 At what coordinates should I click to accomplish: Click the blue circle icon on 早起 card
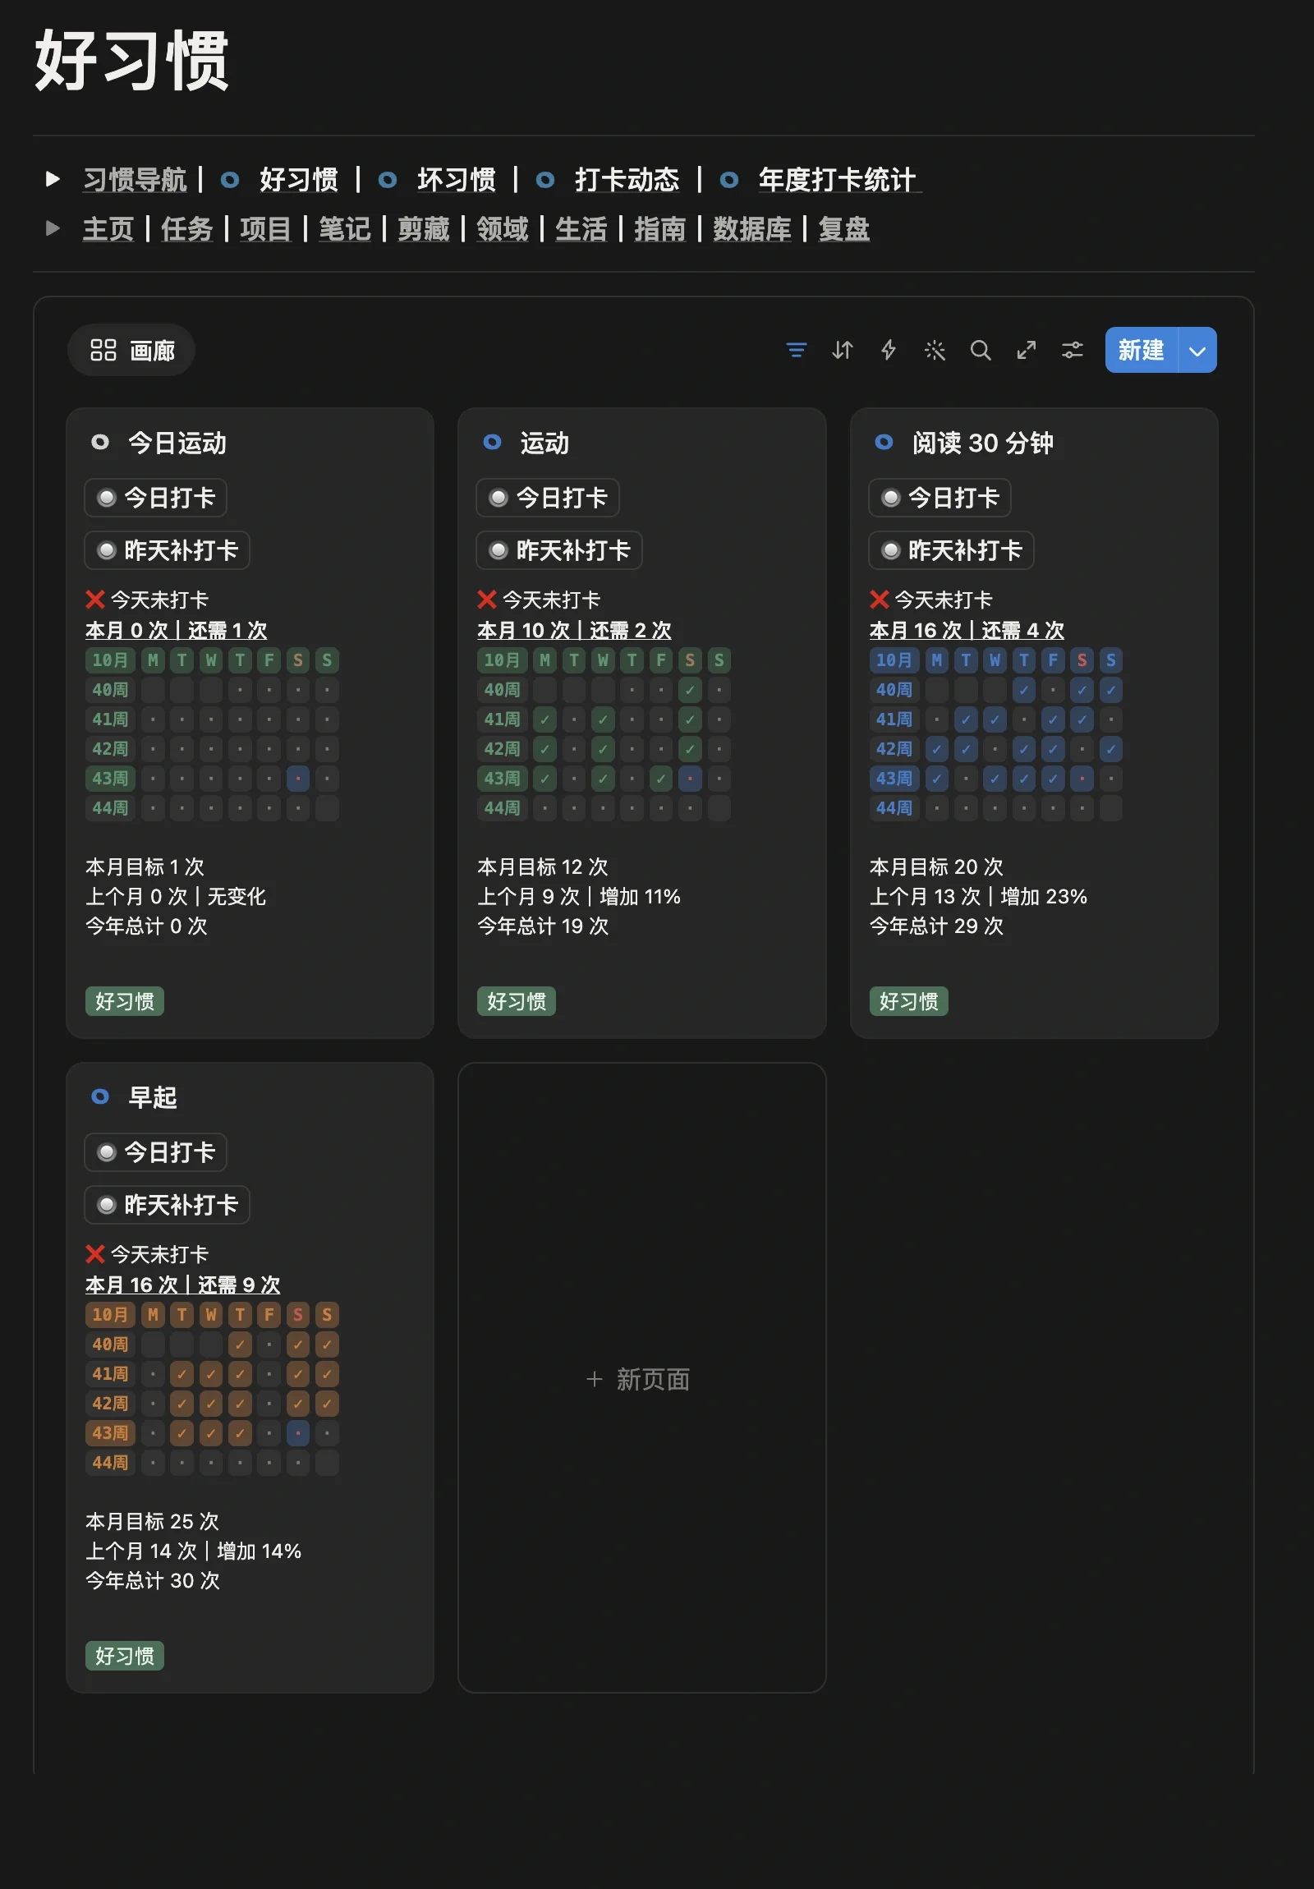click(99, 1096)
